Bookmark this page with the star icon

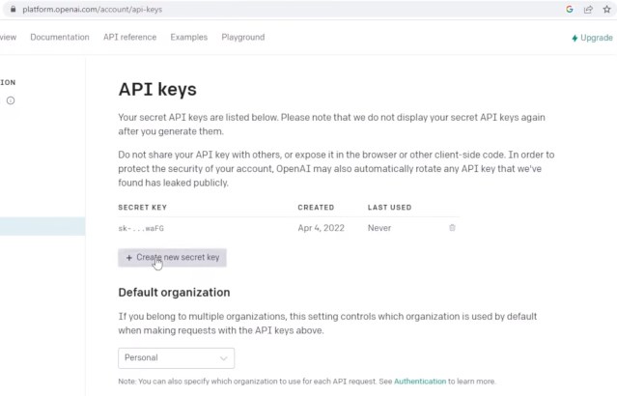tap(605, 9)
